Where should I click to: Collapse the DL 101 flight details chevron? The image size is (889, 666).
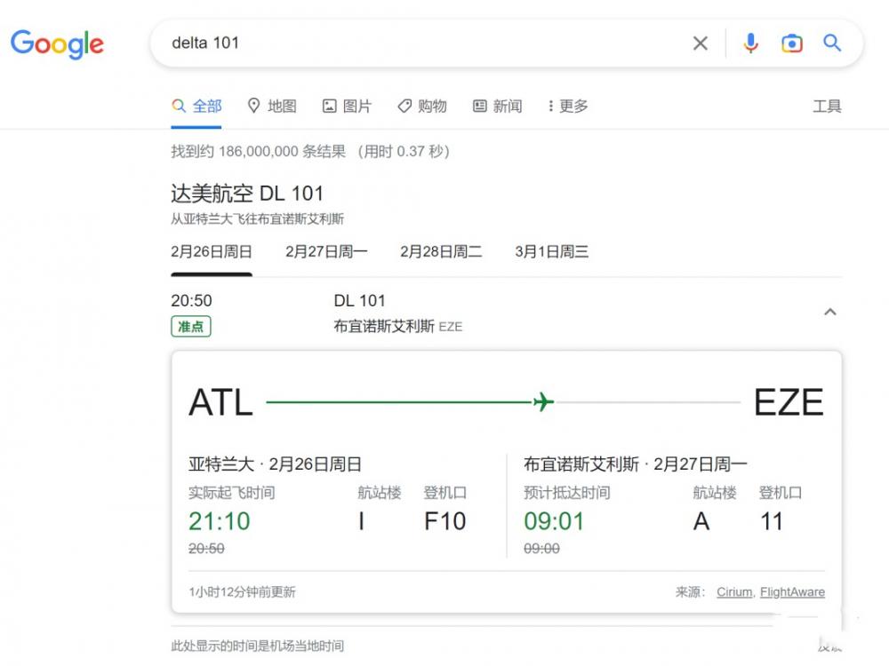tap(829, 312)
